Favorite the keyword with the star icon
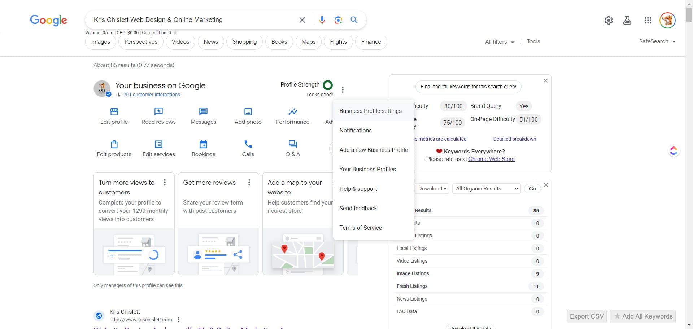This screenshot has height=329, width=693. tap(175, 32)
